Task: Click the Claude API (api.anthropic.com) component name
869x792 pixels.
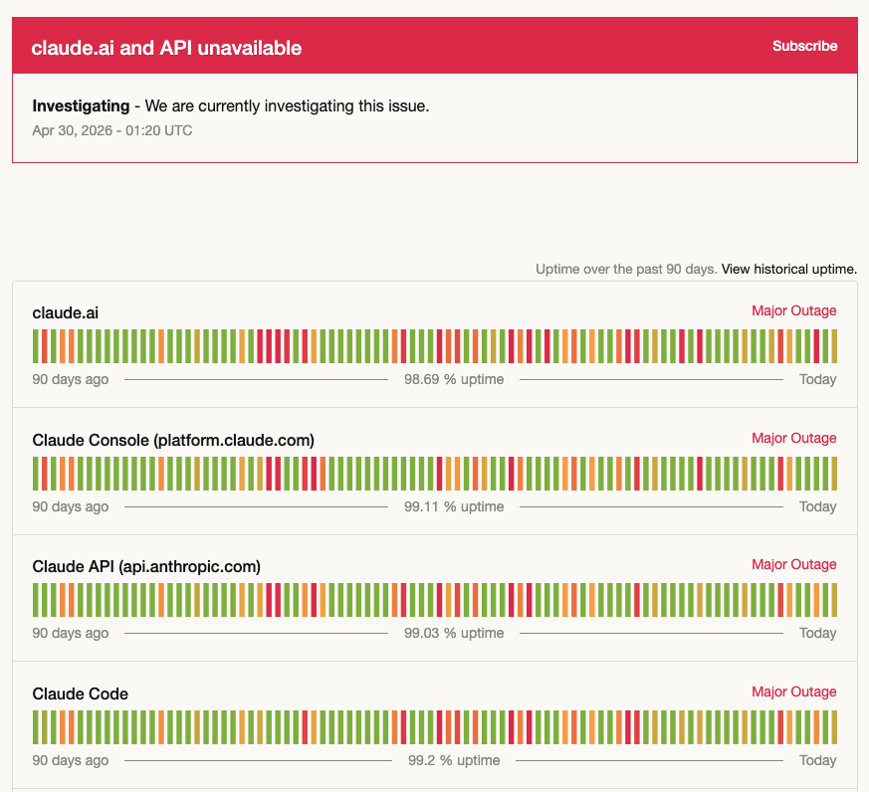Action: tap(146, 566)
